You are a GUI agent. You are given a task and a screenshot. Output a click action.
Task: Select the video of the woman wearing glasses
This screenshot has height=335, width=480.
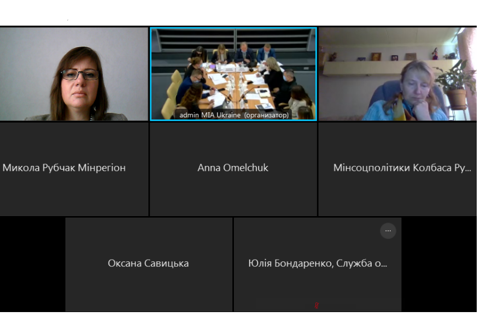74,74
